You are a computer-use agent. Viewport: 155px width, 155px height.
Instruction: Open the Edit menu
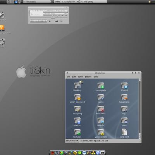pyautogui.click(x=74, y=77)
